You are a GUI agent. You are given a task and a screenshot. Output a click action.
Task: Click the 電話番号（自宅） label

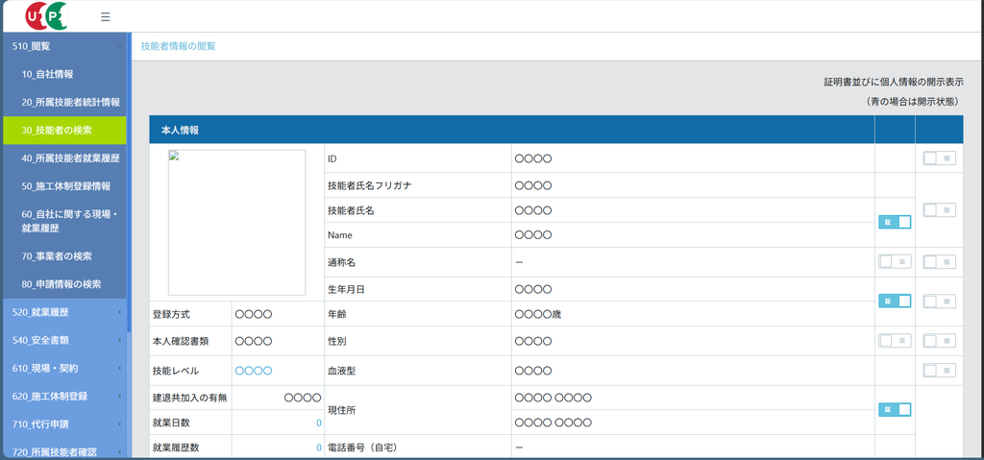[x=362, y=448]
